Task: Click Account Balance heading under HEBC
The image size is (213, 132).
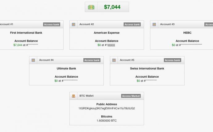Action: point(187,41)
